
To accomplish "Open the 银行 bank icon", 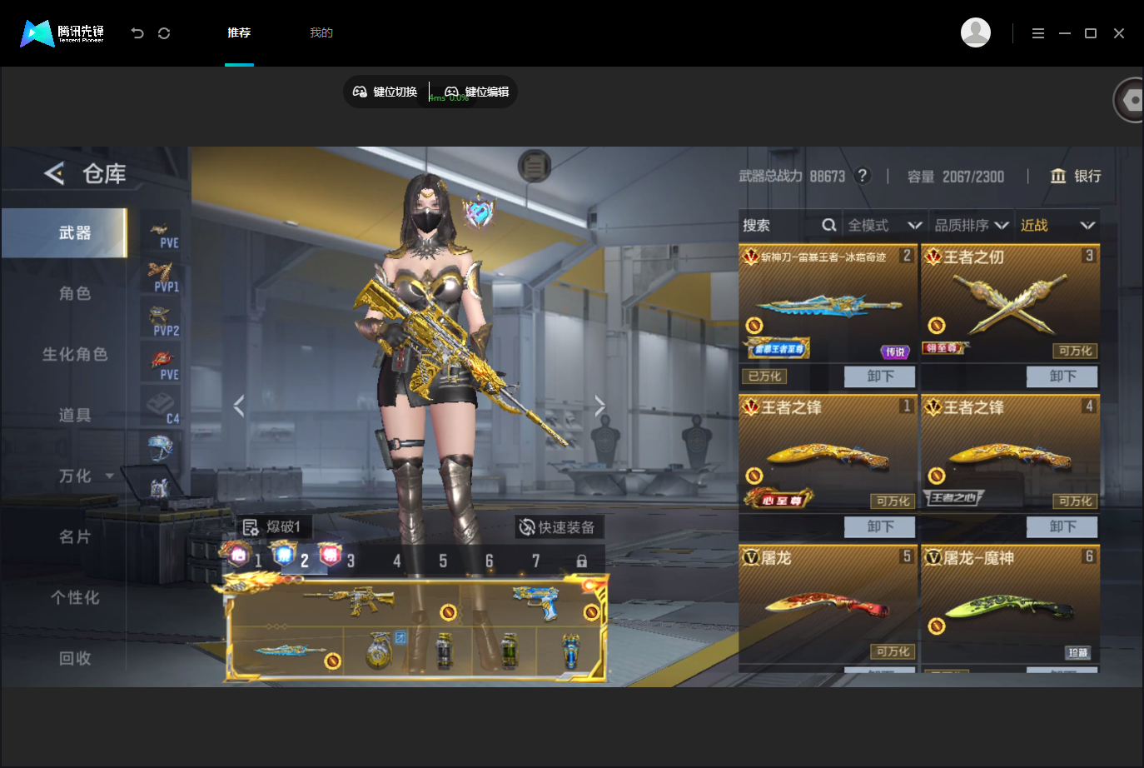I will [1058, 176].
